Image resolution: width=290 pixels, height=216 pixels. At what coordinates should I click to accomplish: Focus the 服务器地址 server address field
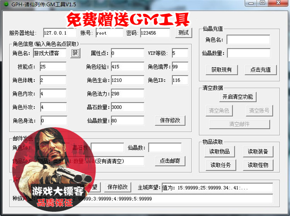click(x=60, y=33)
